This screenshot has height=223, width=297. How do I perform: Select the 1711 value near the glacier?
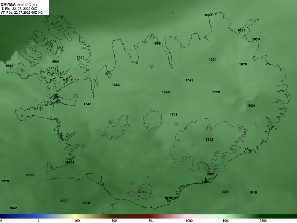[173, 114]
